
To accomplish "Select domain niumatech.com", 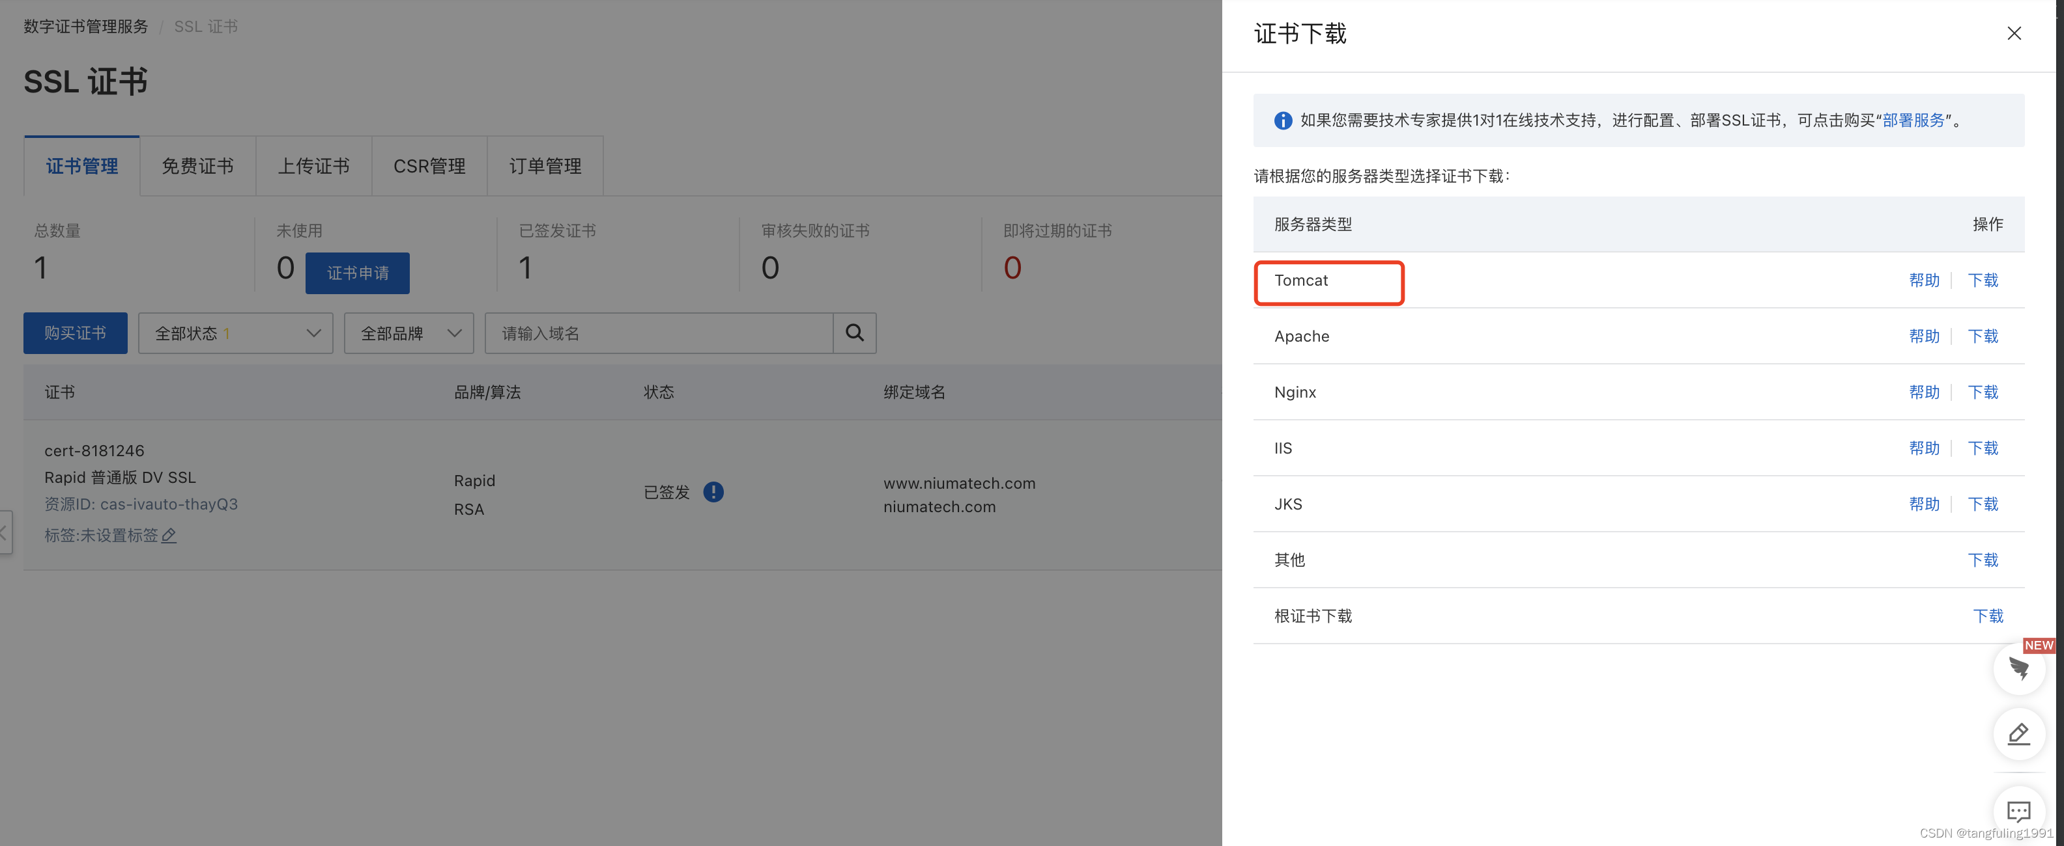I will click(x=940, y=507).
